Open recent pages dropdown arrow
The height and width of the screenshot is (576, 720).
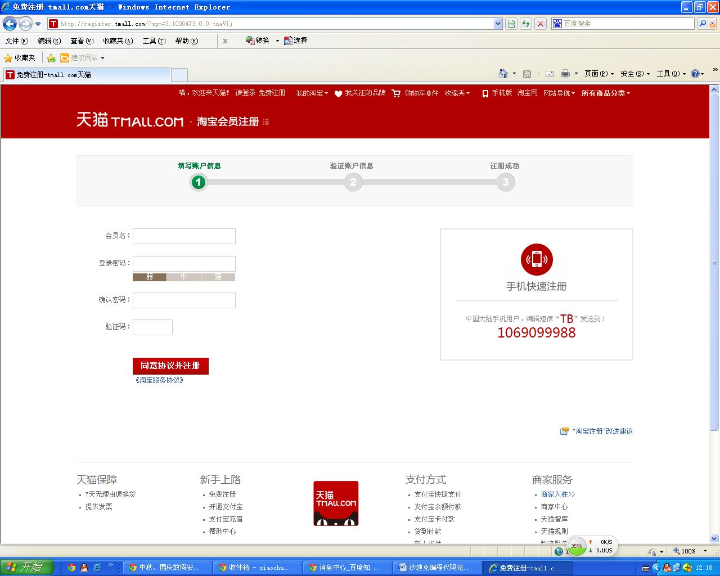[38, 24]
